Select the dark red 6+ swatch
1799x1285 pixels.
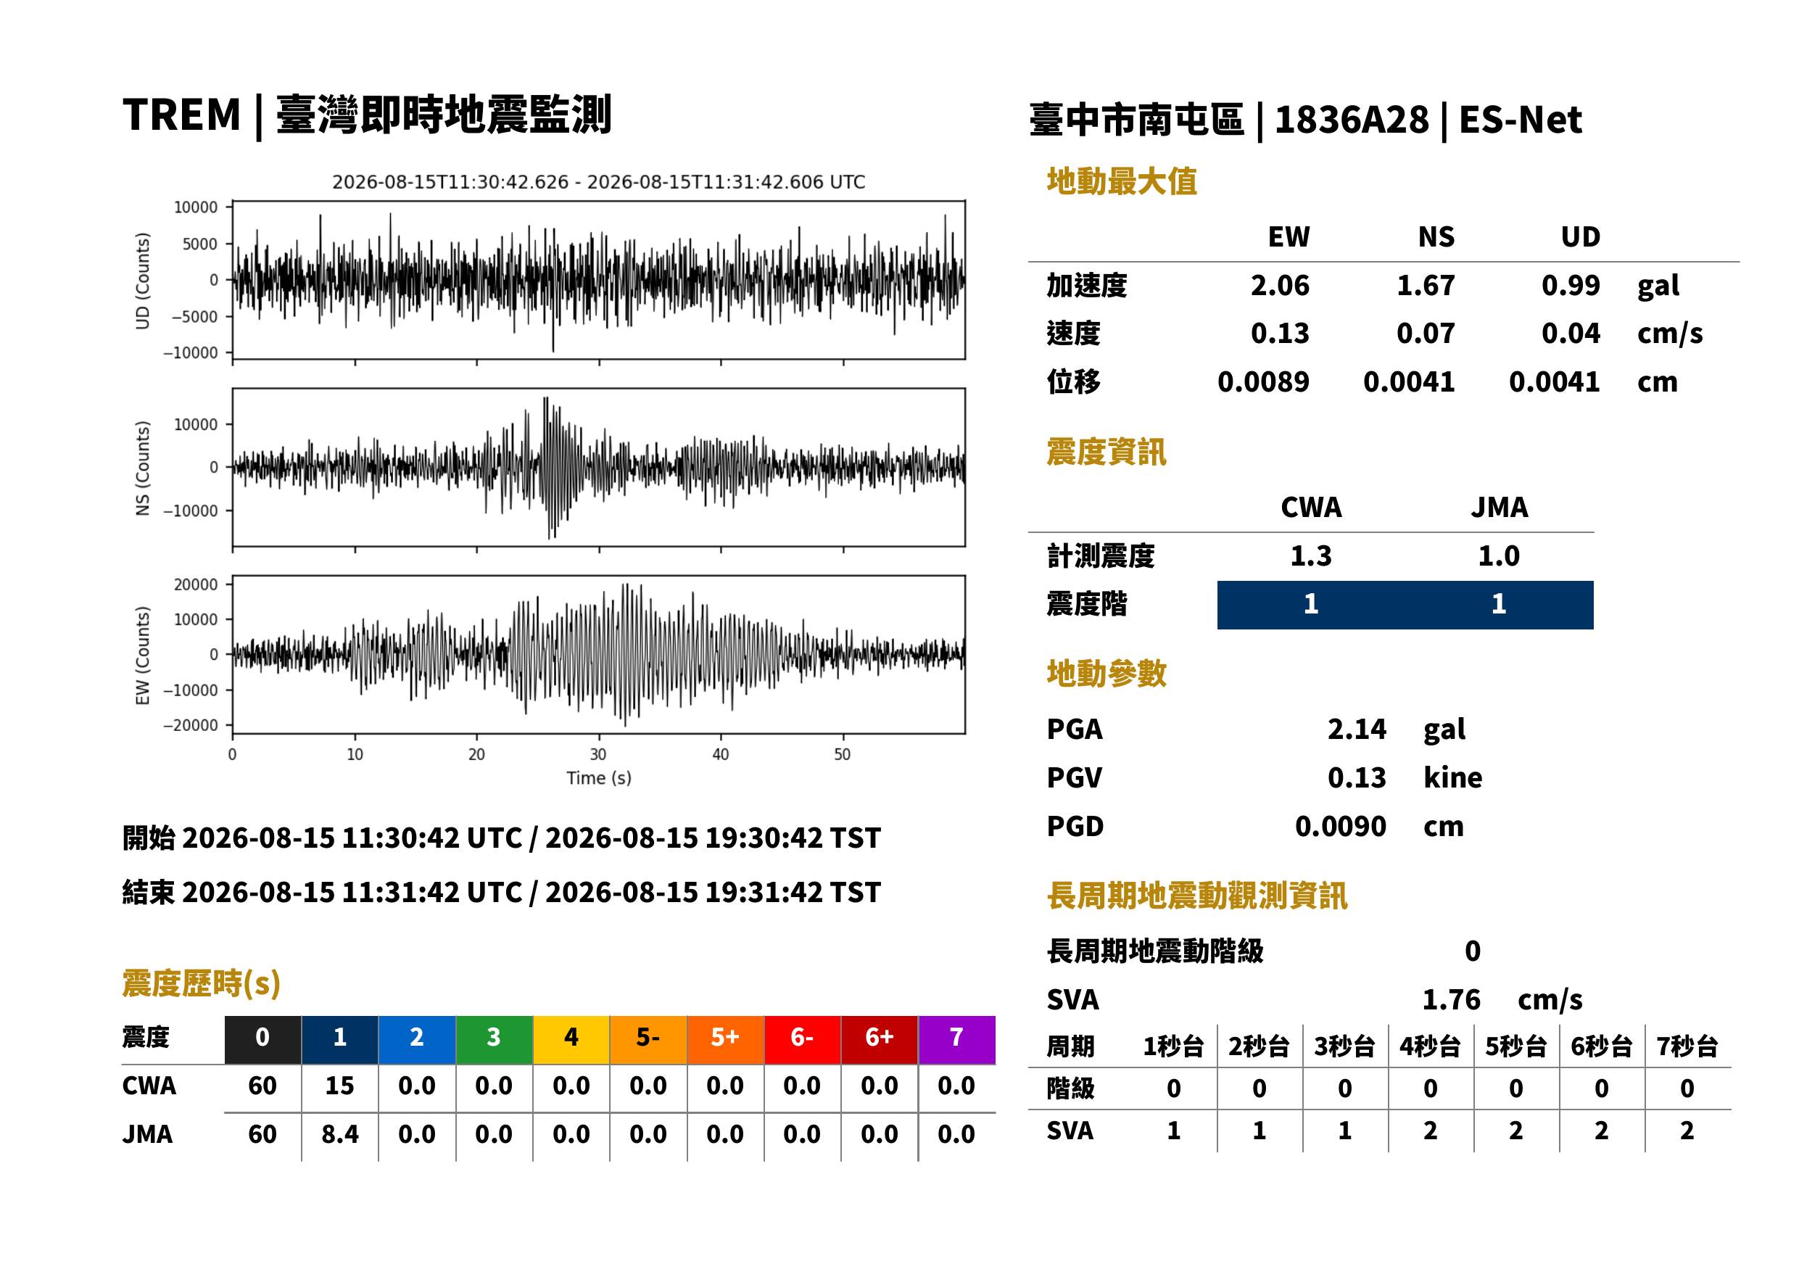point(879,1040)
